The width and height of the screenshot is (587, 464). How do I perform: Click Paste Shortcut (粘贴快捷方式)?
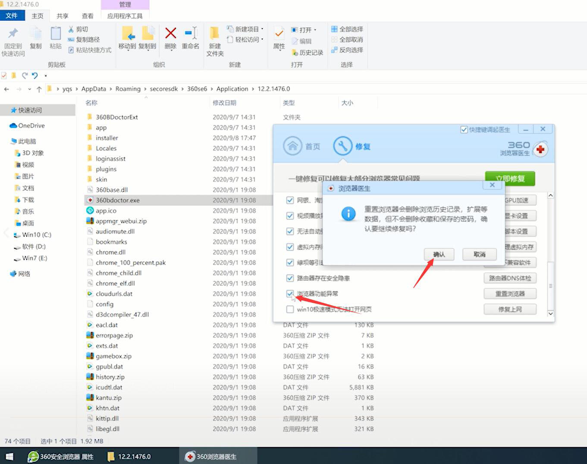(x=90, y=50)
